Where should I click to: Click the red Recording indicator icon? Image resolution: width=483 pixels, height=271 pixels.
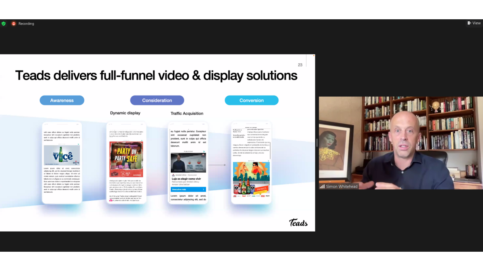click(14, 24)
